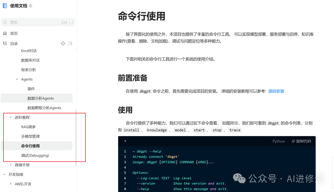
Task: Click the inline code 'knowledge'
Action: point(157,130)
